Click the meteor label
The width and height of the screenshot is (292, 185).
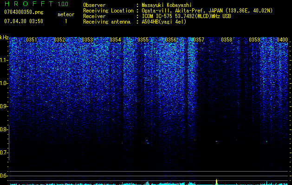[66, 14]
